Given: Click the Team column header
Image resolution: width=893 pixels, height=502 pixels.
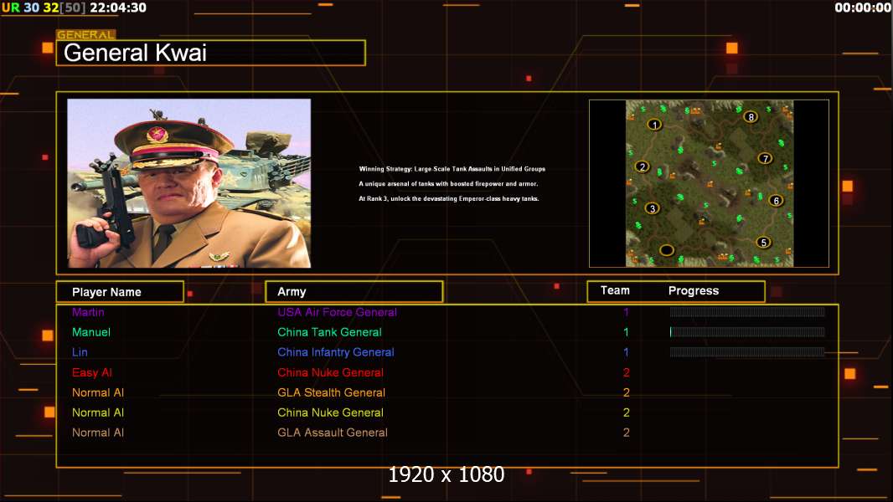Looking at the screenshot, I should coord(615,290).
